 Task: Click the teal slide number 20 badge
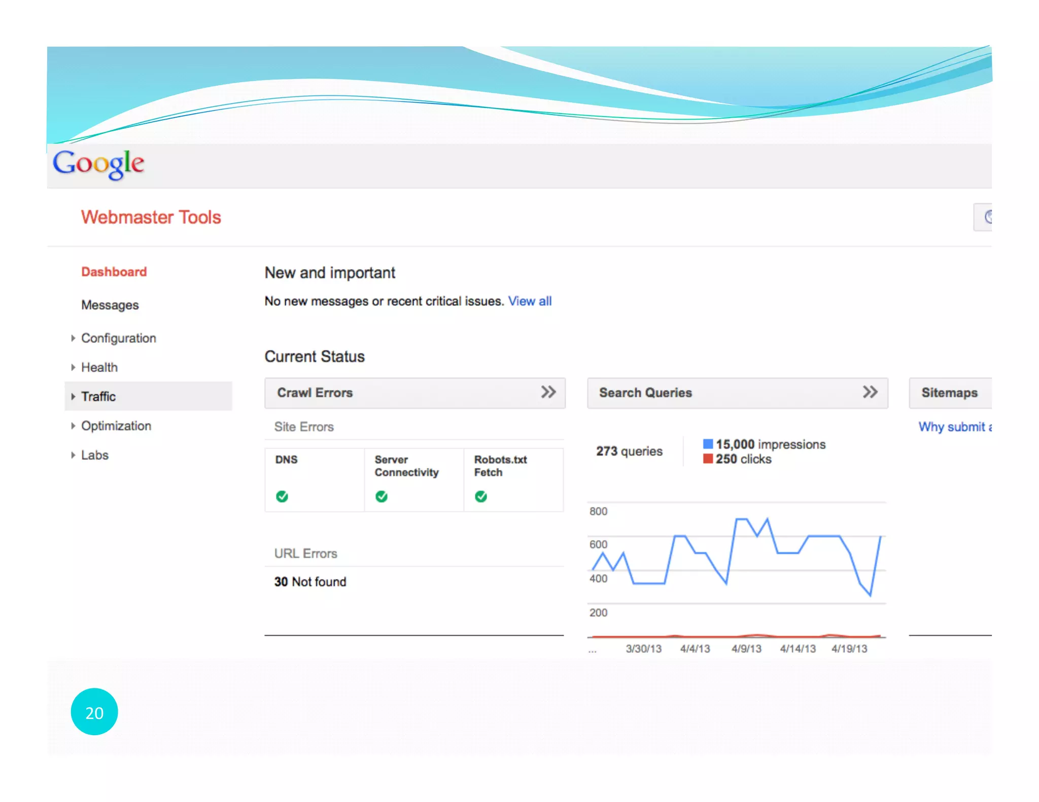pyautogui.click(x=94, y=712)
